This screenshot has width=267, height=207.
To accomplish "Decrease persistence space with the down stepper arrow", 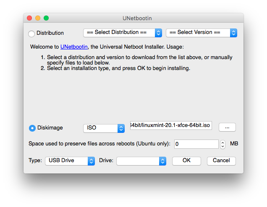I will 222,146.
